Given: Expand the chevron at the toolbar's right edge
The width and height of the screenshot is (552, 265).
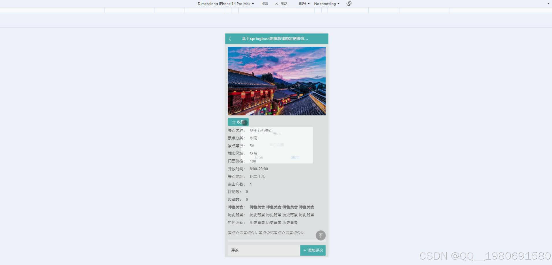Looking at the screenshot, I should click(x=548, y=3).
